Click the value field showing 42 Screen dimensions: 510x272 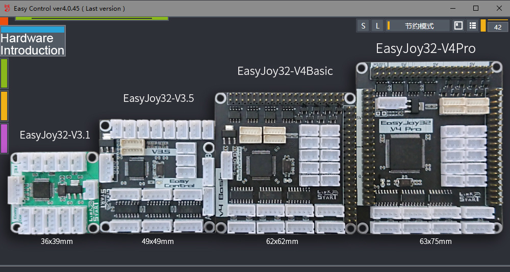[498, 28]
